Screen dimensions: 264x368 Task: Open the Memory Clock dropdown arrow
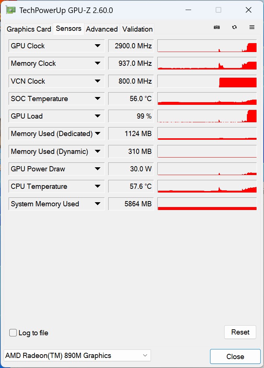tap(98, 63)
